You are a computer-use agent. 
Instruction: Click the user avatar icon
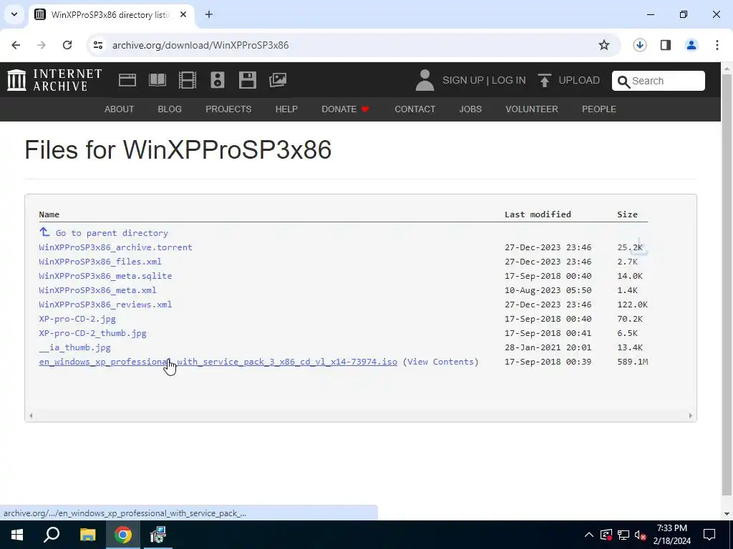(424, 80)
